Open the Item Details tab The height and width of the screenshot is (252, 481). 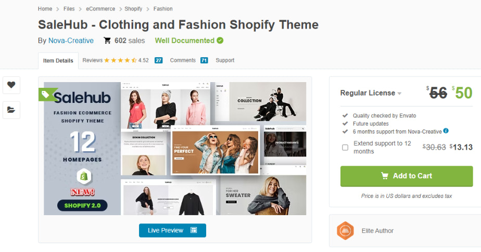pos(58,61)
